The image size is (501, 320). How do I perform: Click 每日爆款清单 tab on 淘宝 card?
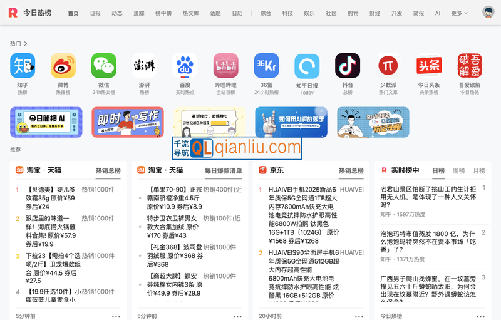coord(224,171)
